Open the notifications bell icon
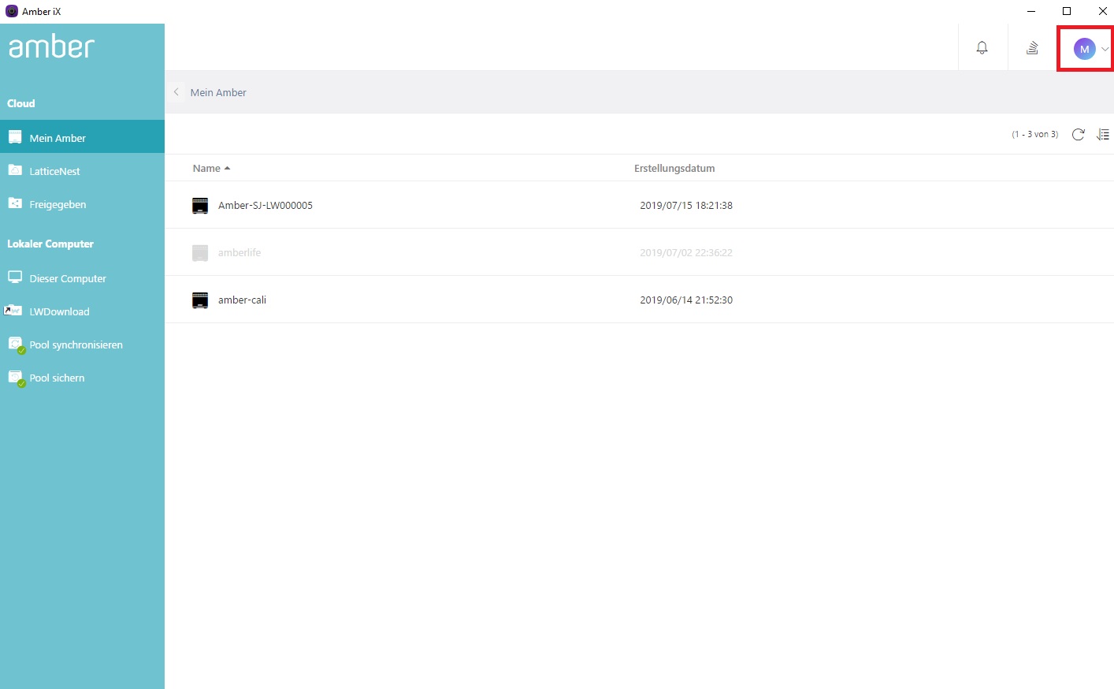The image size is (1114, 689). click(982, 48)
